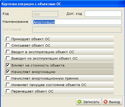Click the disabled Код field showing 002

click(45, 14)
